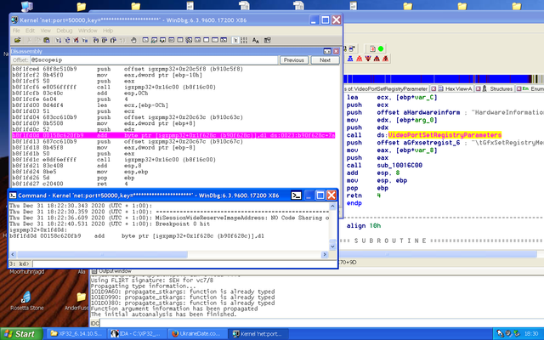Screen dimensions: 544x340
Task: Open the File menu in WinDbg
Action: 16,31
